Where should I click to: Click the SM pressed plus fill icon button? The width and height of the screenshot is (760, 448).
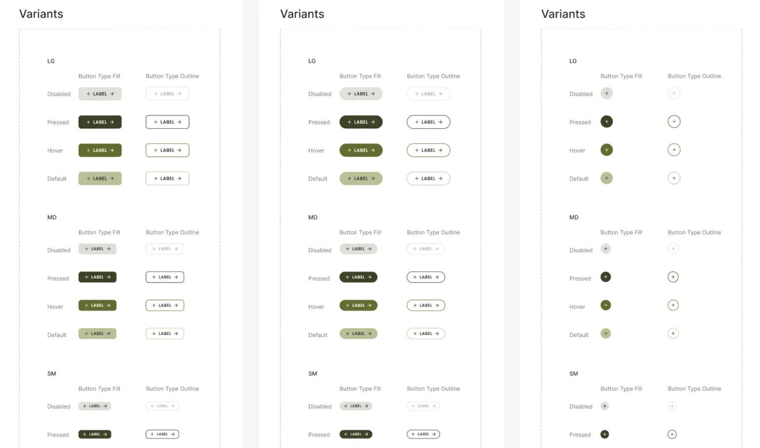click(605, 434)
